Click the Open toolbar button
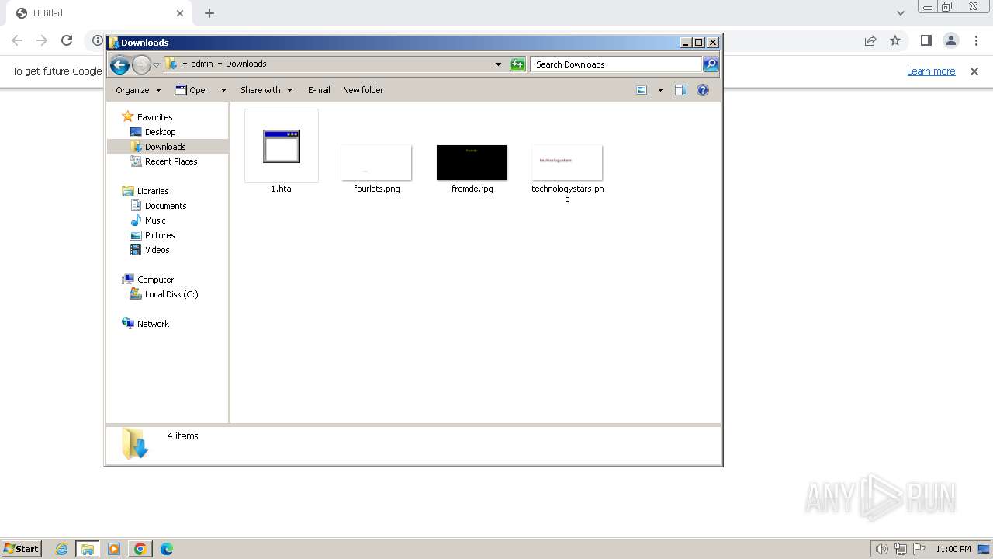 [192, 90]
